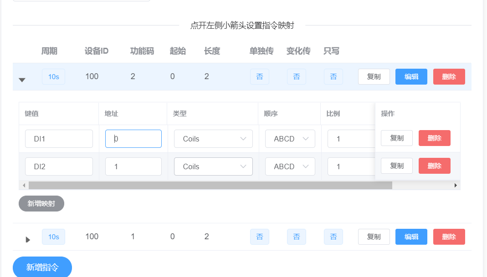Expand the function code 1 command row
487x277 pixels.
click(28, 239)
